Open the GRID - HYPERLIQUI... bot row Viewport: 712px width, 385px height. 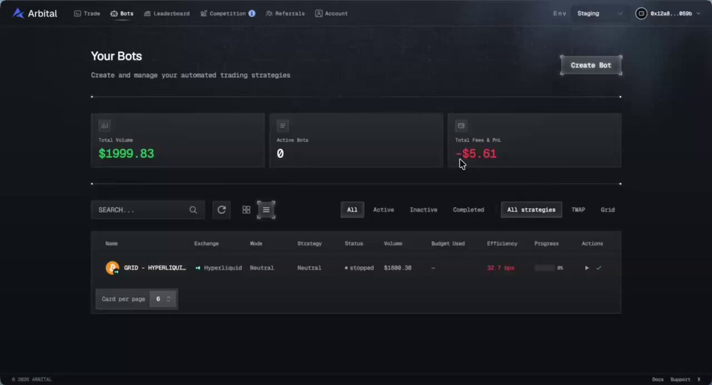coord(356,268)
